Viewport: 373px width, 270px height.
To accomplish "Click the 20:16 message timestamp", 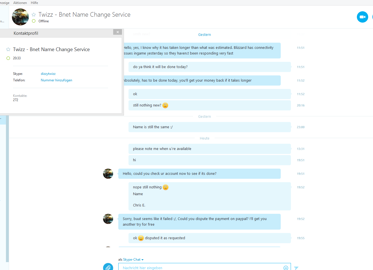I will coord(301,105).
